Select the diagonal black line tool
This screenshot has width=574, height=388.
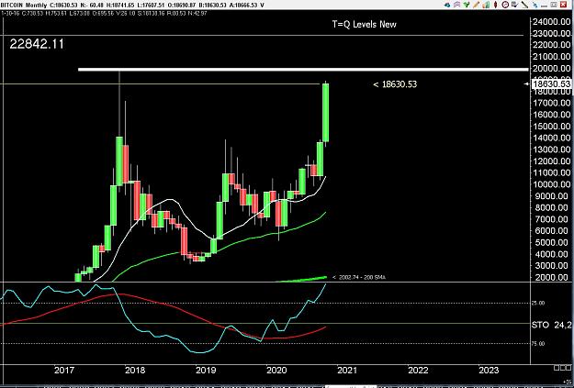(524, 5)
